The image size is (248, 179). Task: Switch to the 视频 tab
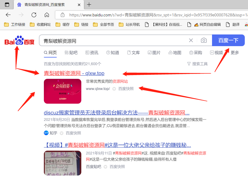(x=216, y=53)
